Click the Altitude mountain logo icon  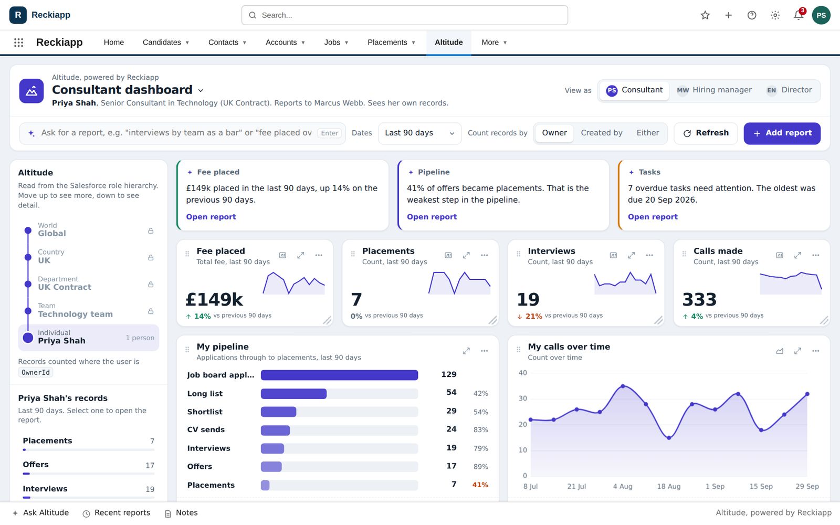click(31, 91)
